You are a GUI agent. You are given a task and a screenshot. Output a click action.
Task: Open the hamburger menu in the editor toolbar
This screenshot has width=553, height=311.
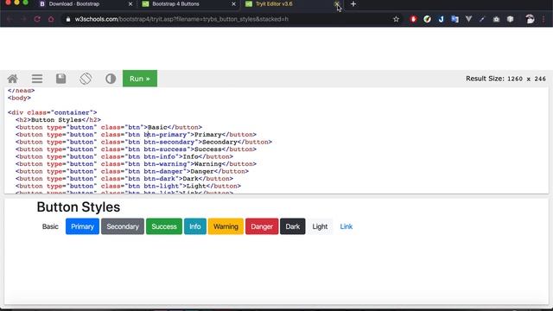point(37,79)
